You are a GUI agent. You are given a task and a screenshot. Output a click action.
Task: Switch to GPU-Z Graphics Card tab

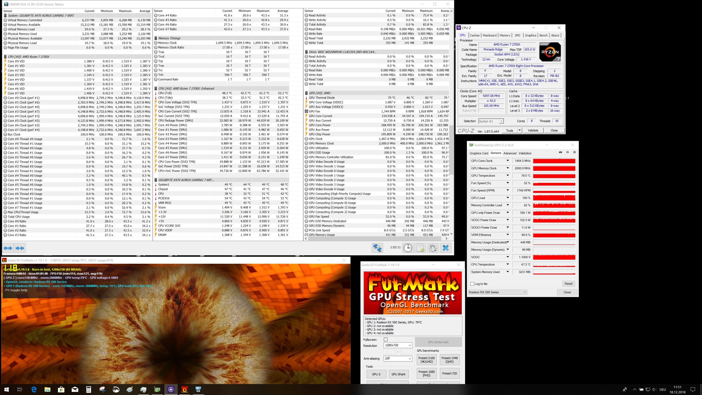[479, 153]
